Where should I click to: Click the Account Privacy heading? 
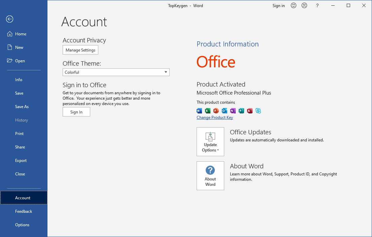tap(84, 40)
